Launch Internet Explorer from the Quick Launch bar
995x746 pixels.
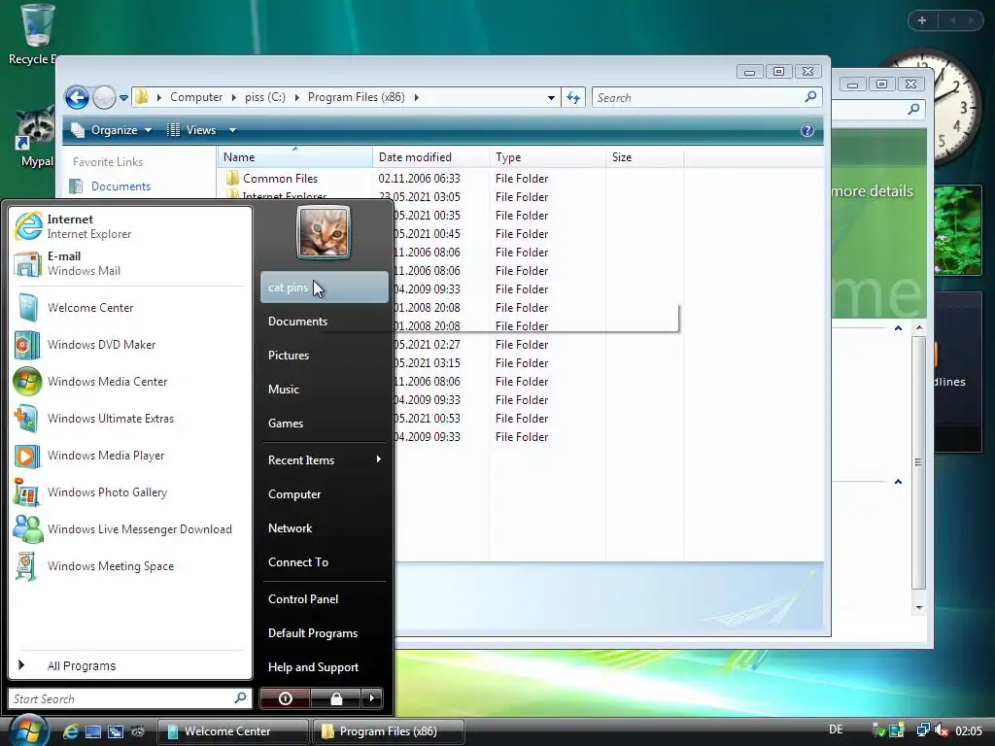click(x=70, y=731)
